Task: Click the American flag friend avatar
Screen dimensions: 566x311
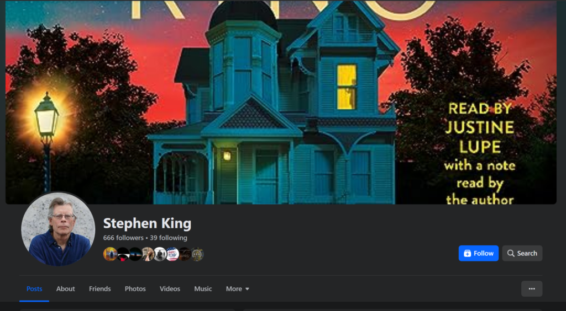Action: tap(172, 254)
